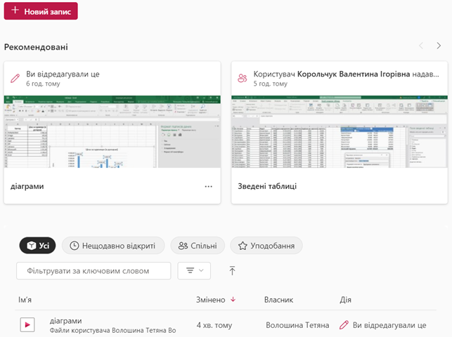Screen dimensions: 452x337
Task: Open the діаграми card more options ellipsis
Action: tap(208, 187)
